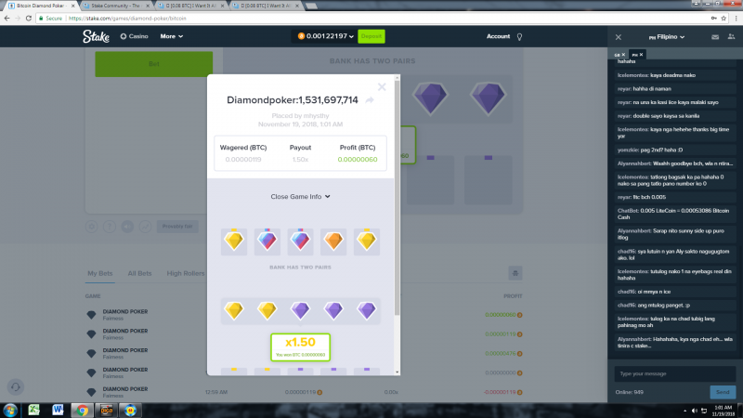Open the chat messages envelope icon
743x418 pixels.
715,37
